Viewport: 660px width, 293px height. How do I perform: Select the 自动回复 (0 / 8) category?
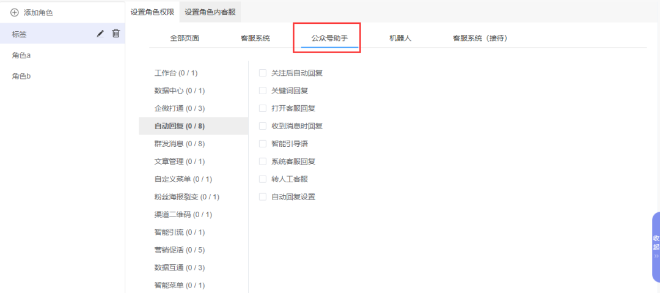click(193, 126)
